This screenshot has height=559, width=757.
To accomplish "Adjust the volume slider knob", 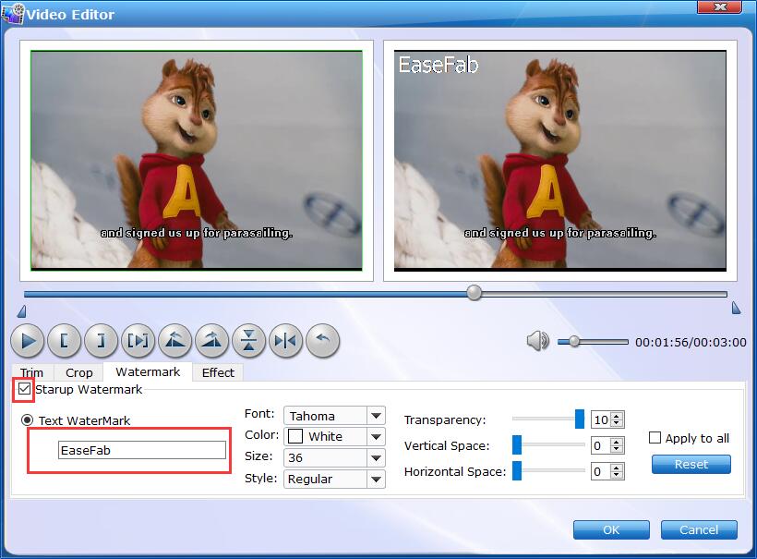I will [x=574, y=341].
